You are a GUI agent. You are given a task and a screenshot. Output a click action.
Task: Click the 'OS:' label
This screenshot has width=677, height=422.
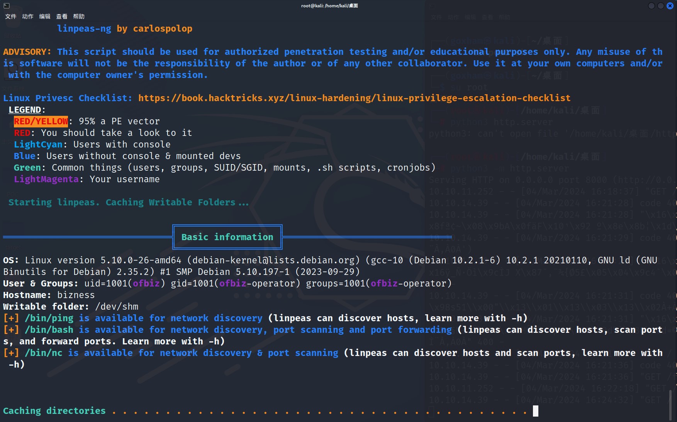point(11,260)
